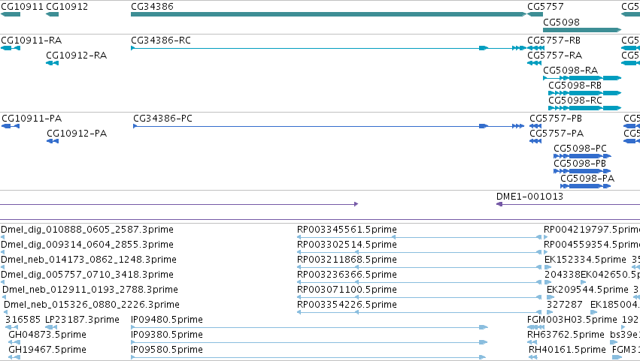Select the CG10911-PA protein label
This screenshot has width=640, height=361.
[32, 119]
